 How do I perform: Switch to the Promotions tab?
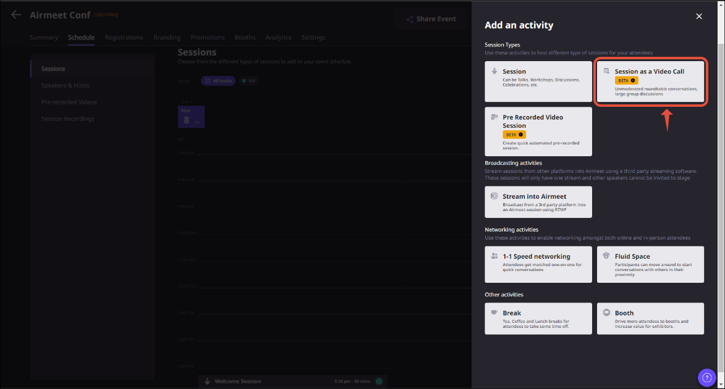pyautogui.click(x=208, y=38)
